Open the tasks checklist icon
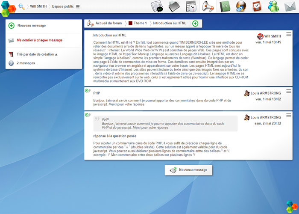The height and width of the screenshot is (214, 299). point(257,6)
